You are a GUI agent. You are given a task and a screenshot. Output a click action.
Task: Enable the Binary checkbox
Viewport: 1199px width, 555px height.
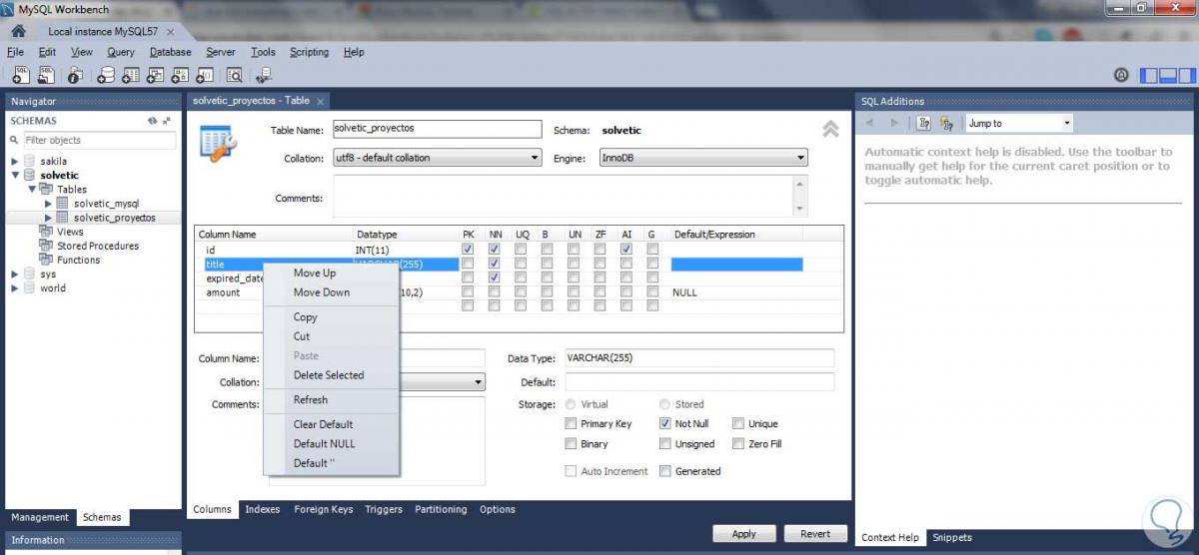point(572,443)
